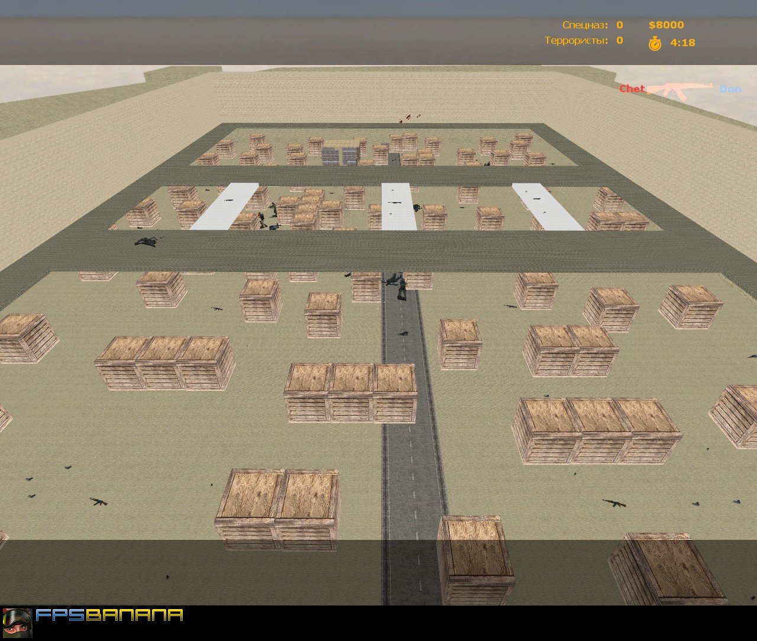Select the right white platform
This screenshot has width=757, height=641.
[548, 206]
